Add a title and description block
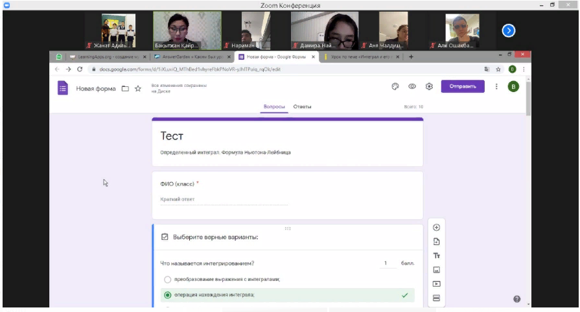The height and width of the screenshot is (312, 580). (x=436, y=256)
